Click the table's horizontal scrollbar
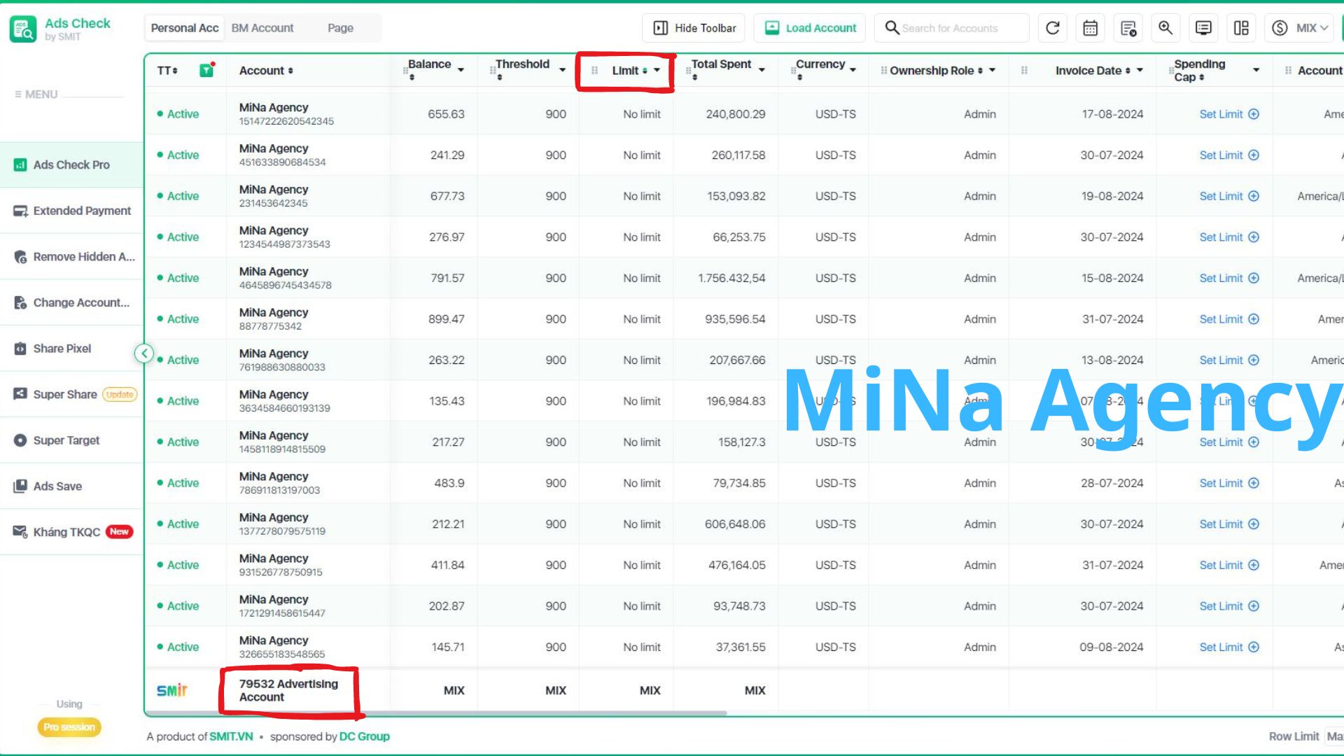Viewport: 1344px width, 756px height. (x=436, y=713)
